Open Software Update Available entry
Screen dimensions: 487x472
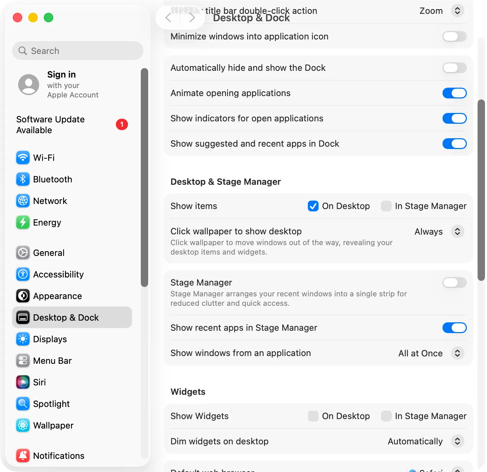click(72, 124)
